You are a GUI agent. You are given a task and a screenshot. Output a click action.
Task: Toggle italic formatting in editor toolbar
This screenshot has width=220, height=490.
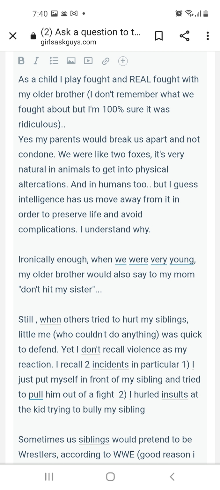coord(36,61)
